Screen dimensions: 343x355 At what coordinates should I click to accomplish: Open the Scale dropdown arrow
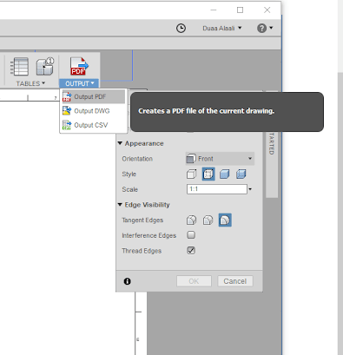pos(250,189)
